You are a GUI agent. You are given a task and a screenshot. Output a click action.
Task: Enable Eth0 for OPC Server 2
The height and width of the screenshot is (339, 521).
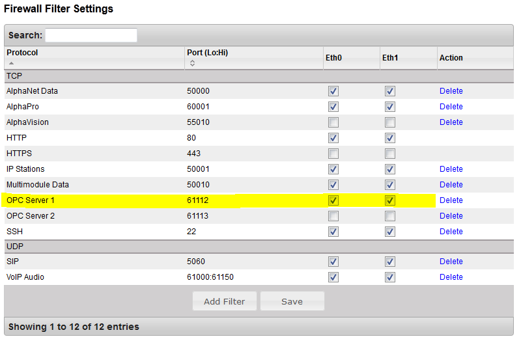[x=333, y=216]
